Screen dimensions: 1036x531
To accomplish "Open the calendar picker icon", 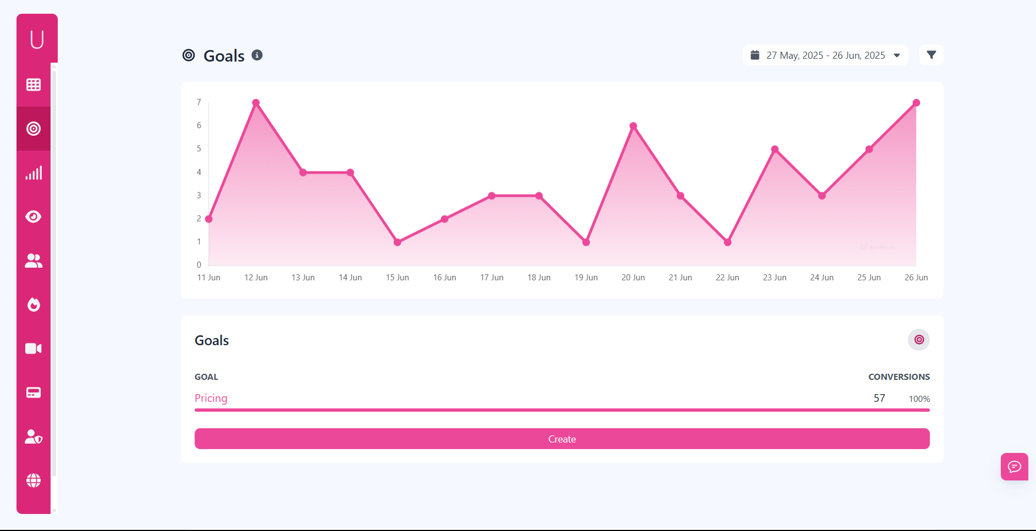I will [x=755, y=55].
